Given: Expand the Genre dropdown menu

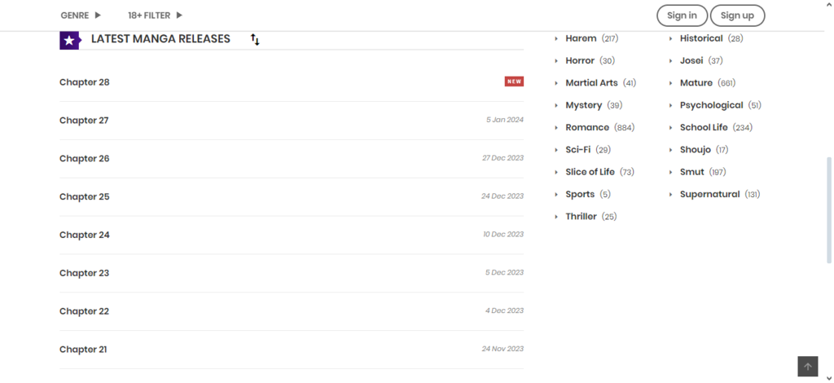Looking at the screenshot, I should tap(81, 15).
